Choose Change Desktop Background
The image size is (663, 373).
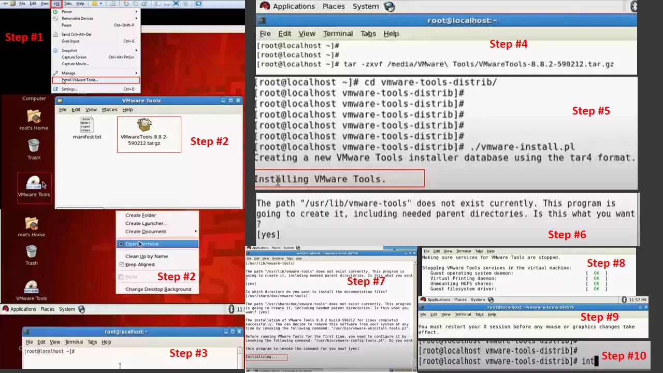(x=158, y=290)
